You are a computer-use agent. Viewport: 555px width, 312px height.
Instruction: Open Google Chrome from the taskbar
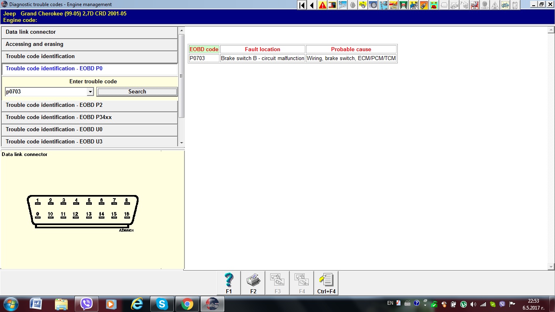pyautogui.click(x=187, y=304)
